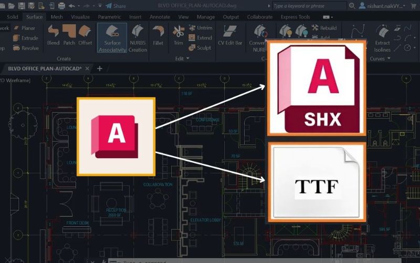Select the Sculpt surface tool
The width and height of the screenshot is (420, 263).
(x=199, y=48)
